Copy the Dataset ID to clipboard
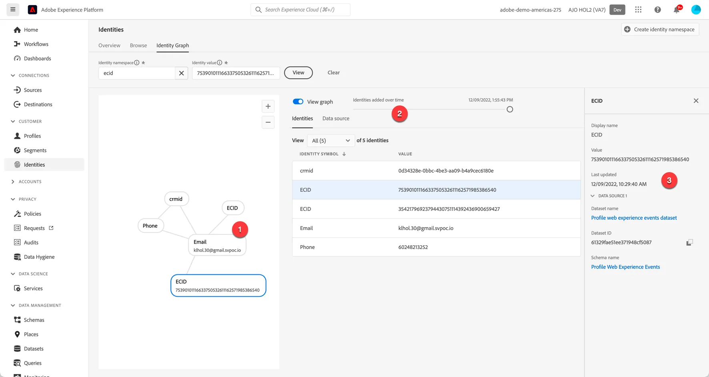This screenshot has height=377, width=709. click(689, 242)
